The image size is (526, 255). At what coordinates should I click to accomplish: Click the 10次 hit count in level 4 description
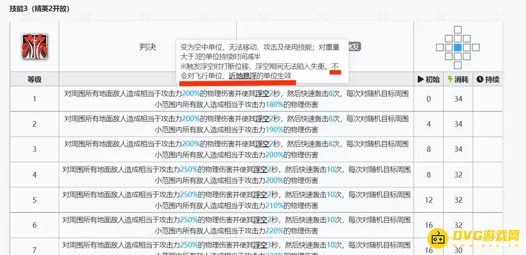pyautogui.click(x=334, y=170)
